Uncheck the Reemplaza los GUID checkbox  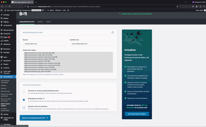pyautogui.click(x=24, y=100)
